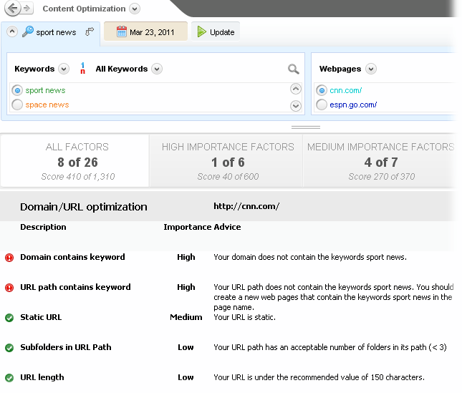462x393 pixels.
Task: Click the back navigation arrow
Action: tap(11, 9)
